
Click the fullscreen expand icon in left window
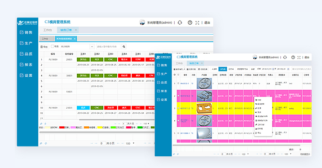197,23
